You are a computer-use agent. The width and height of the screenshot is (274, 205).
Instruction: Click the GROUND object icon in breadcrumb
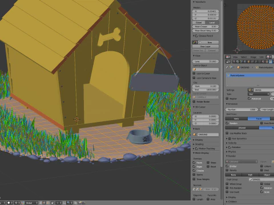238,67
